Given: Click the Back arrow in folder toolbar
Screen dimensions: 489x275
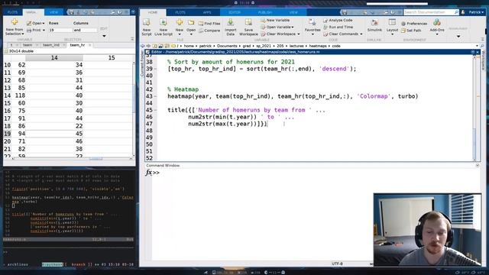Looking at the screenshot, I should point(143,46).
